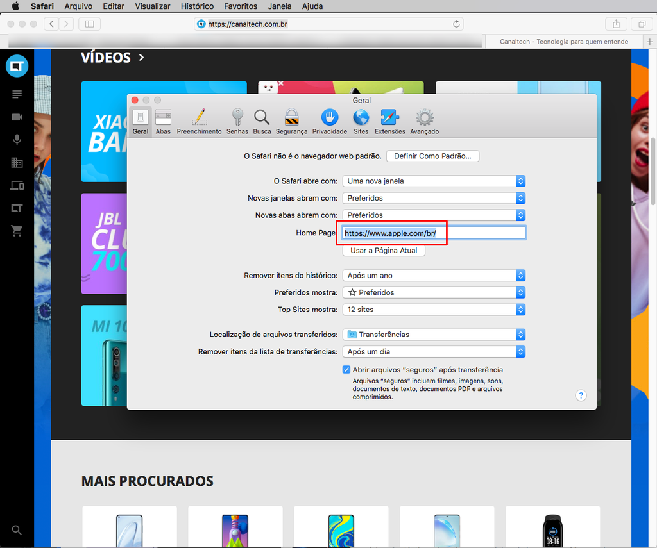Open the Busca preferences pane
Viewport: 657px width, 548px height.
(262, 121)
